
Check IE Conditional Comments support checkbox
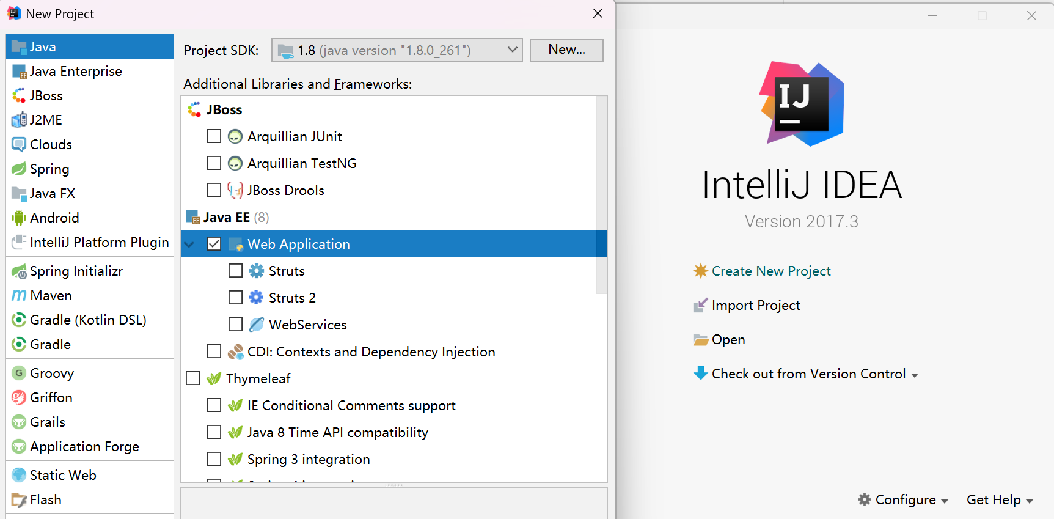pyautogui.click(x=214, y=405)
